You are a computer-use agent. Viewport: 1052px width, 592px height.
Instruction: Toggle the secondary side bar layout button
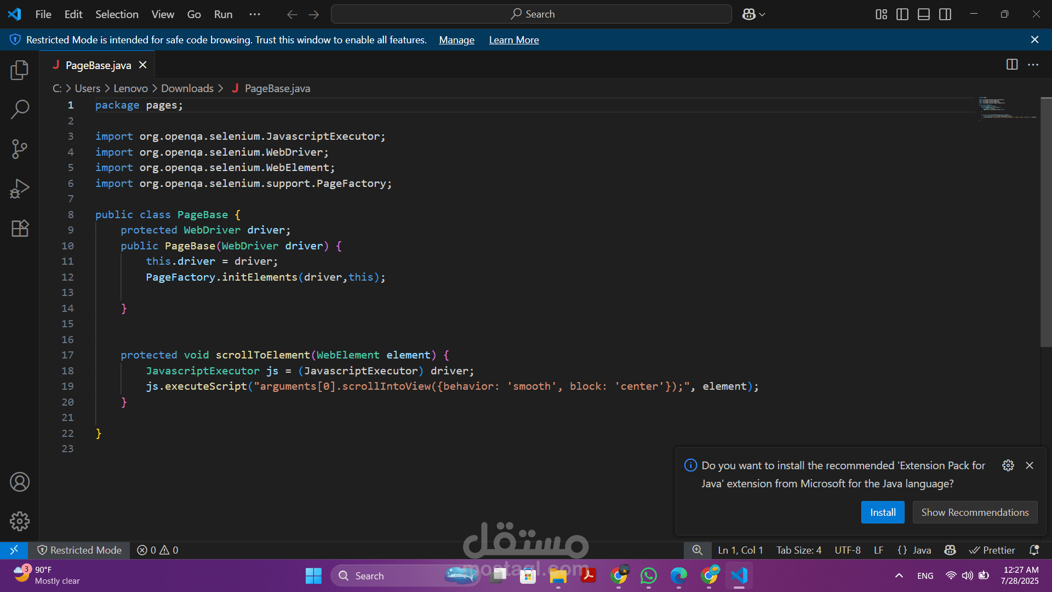pos(945,14)
